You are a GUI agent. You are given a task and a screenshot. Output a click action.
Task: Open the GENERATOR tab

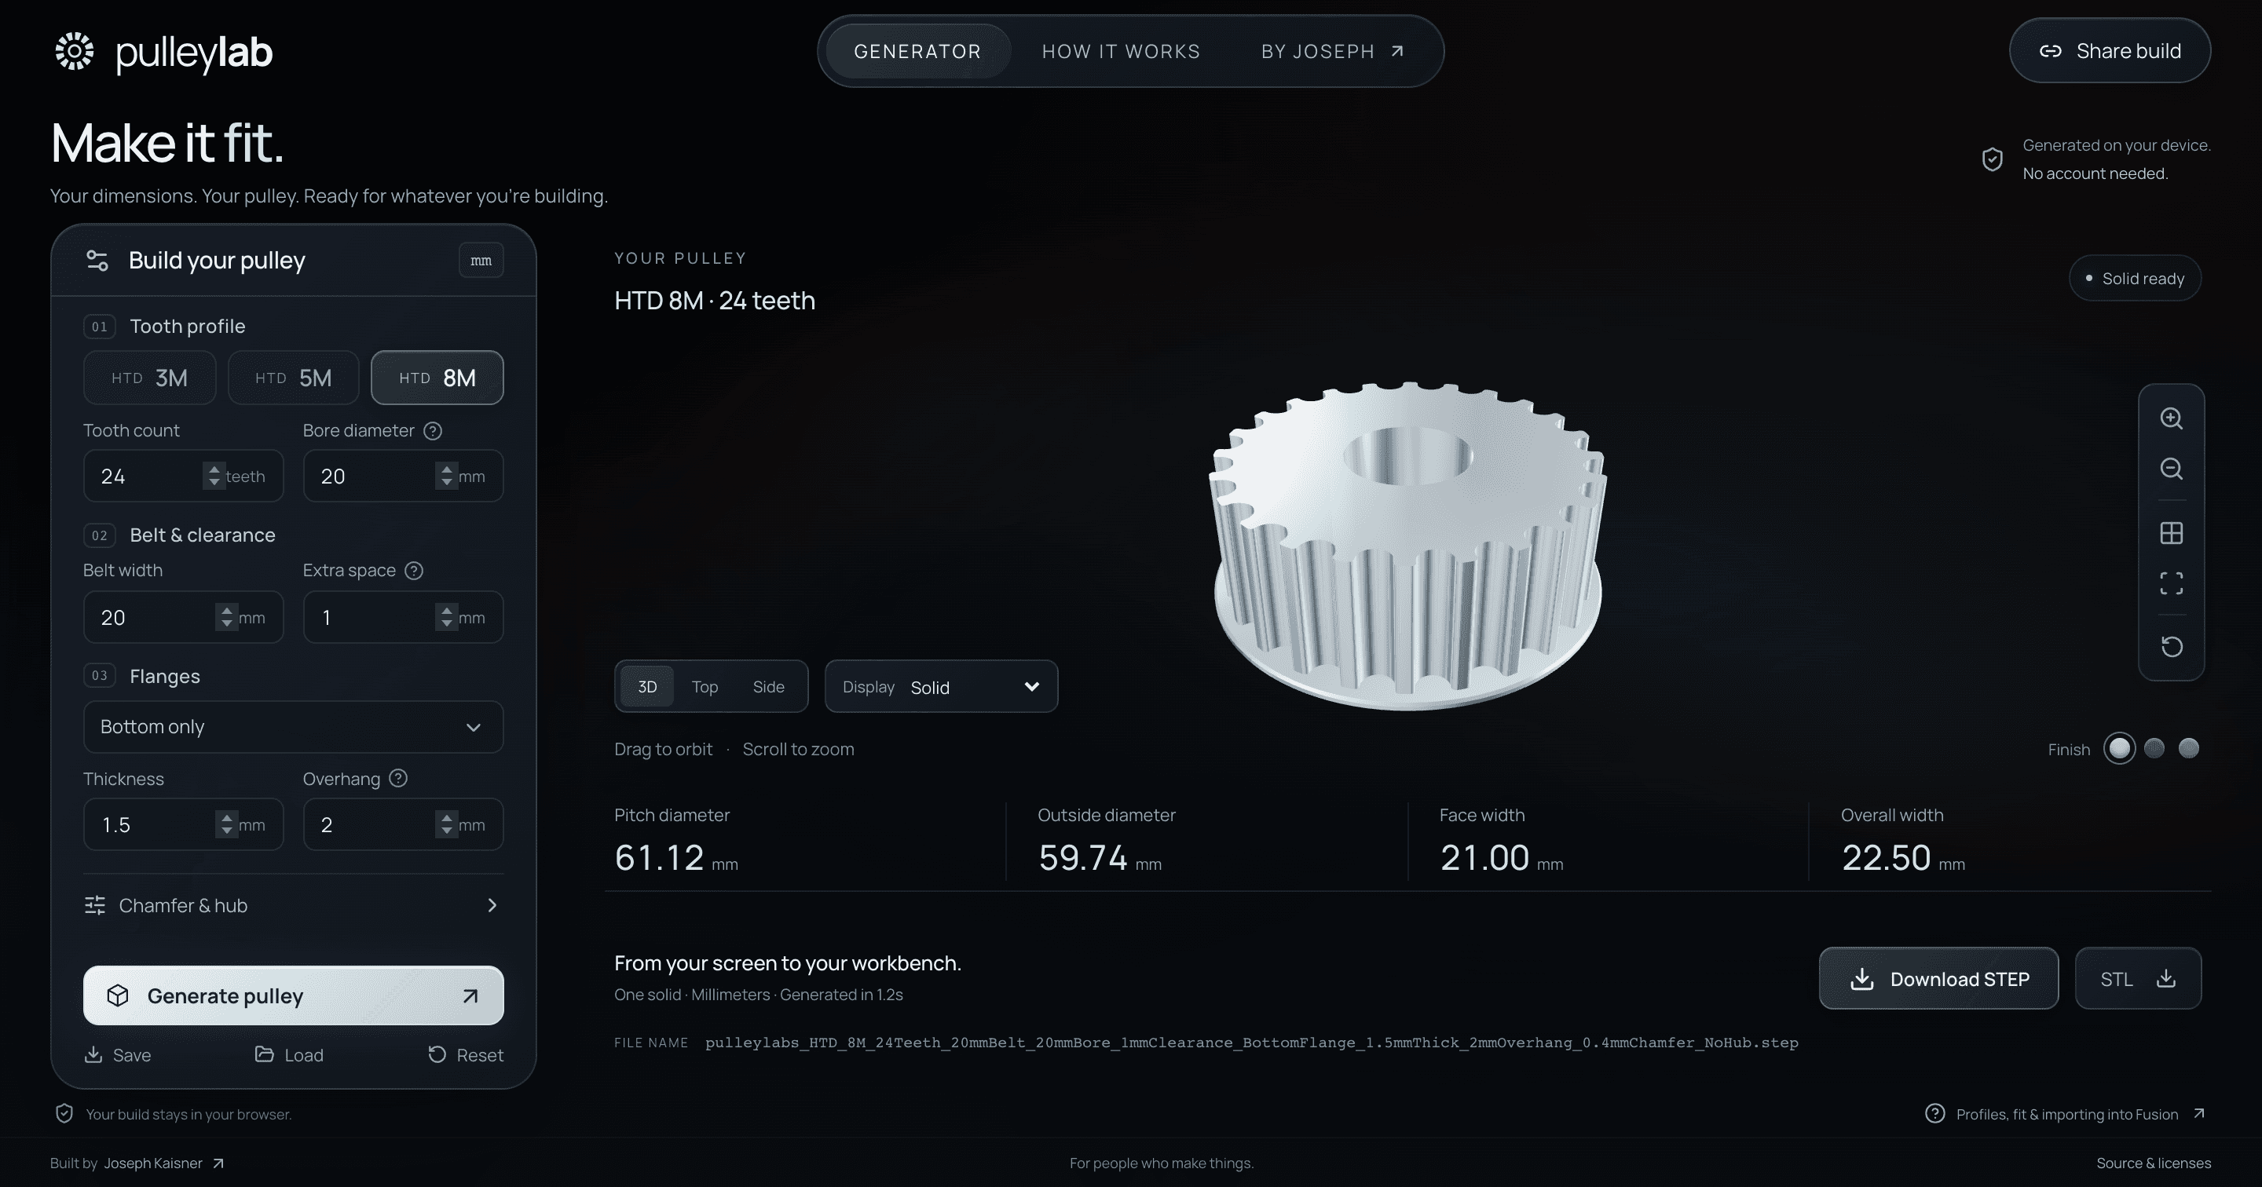click(917, 51)
